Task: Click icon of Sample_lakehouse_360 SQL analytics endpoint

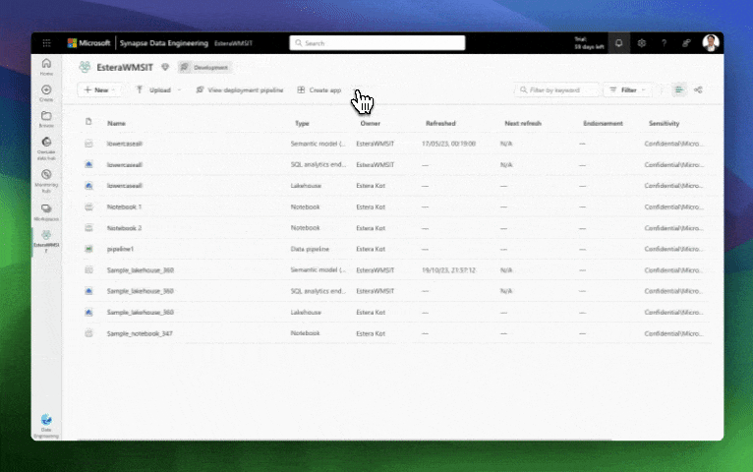Action: 88,291
